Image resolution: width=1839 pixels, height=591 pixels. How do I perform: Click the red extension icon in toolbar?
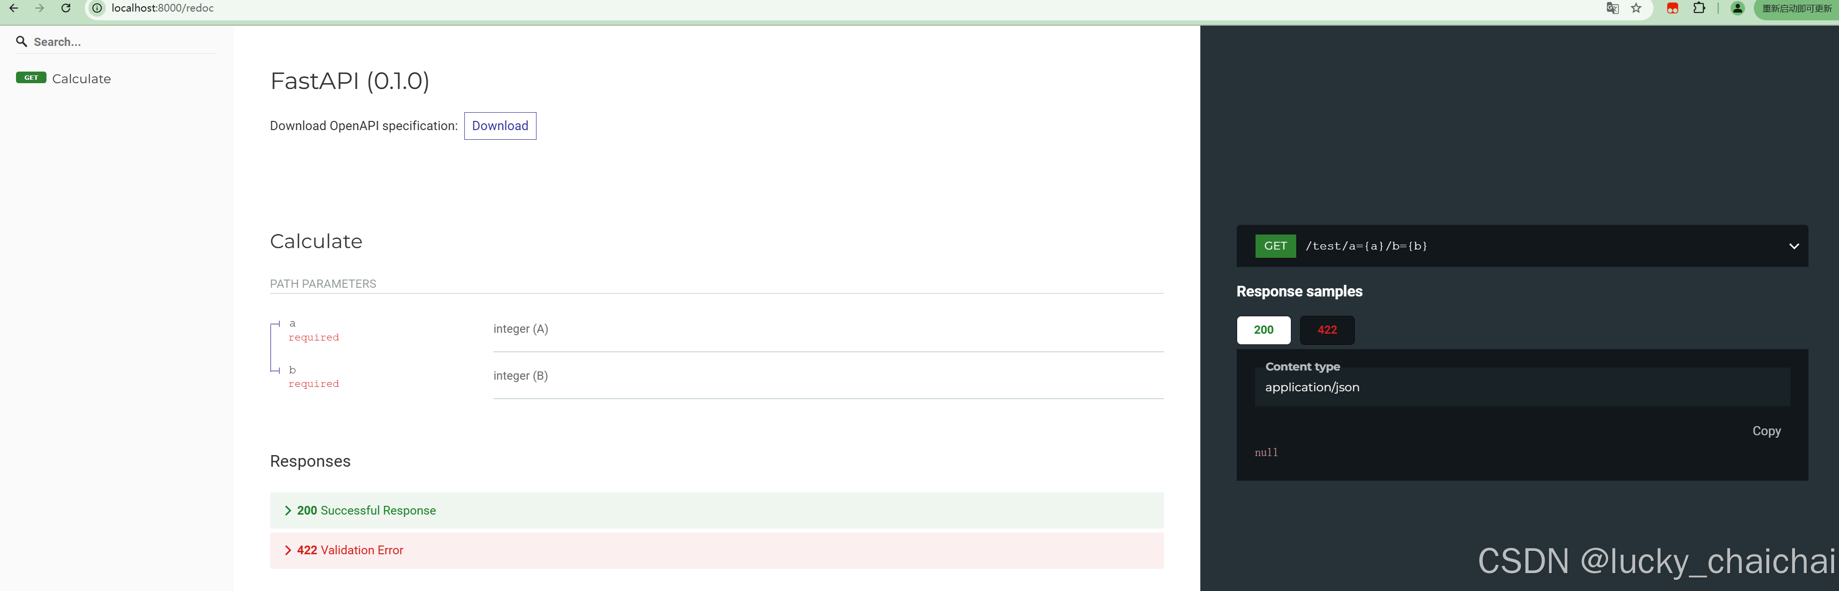[x=1672, y=8]
